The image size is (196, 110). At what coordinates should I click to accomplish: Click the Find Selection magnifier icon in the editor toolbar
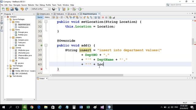(x=67, y=17)
